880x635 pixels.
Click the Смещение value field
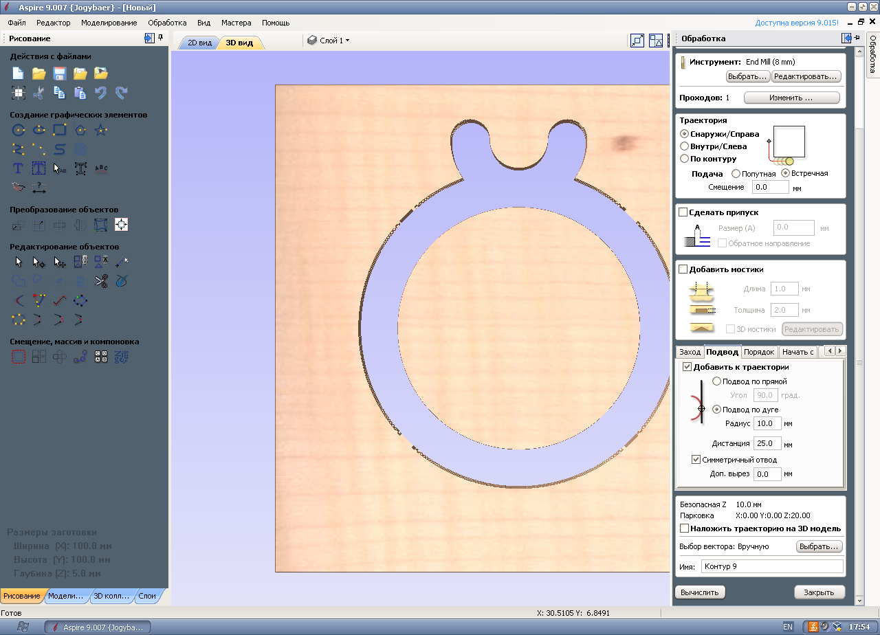click(x=770, y=187)
